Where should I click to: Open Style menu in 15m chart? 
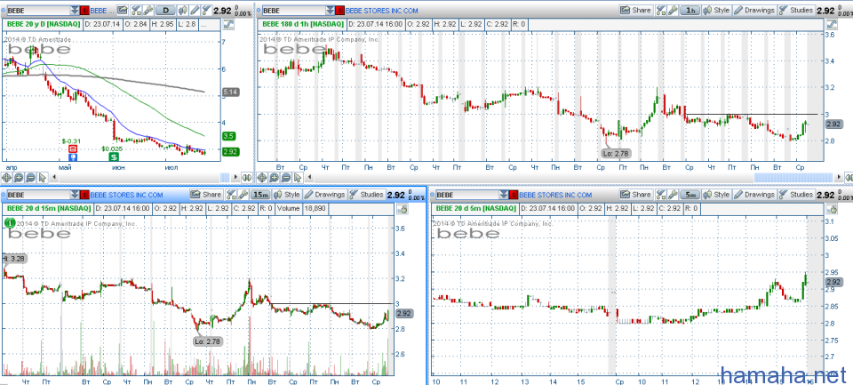click(287, 195)
